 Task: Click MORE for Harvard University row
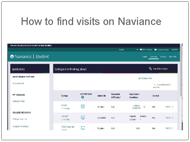(168, 118)
